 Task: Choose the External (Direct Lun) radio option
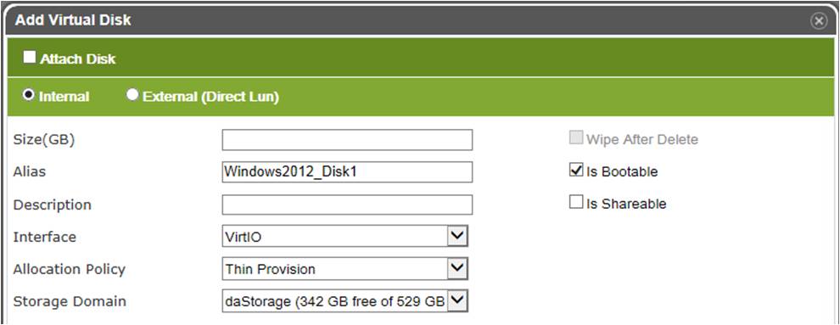[x=132, y=95]
